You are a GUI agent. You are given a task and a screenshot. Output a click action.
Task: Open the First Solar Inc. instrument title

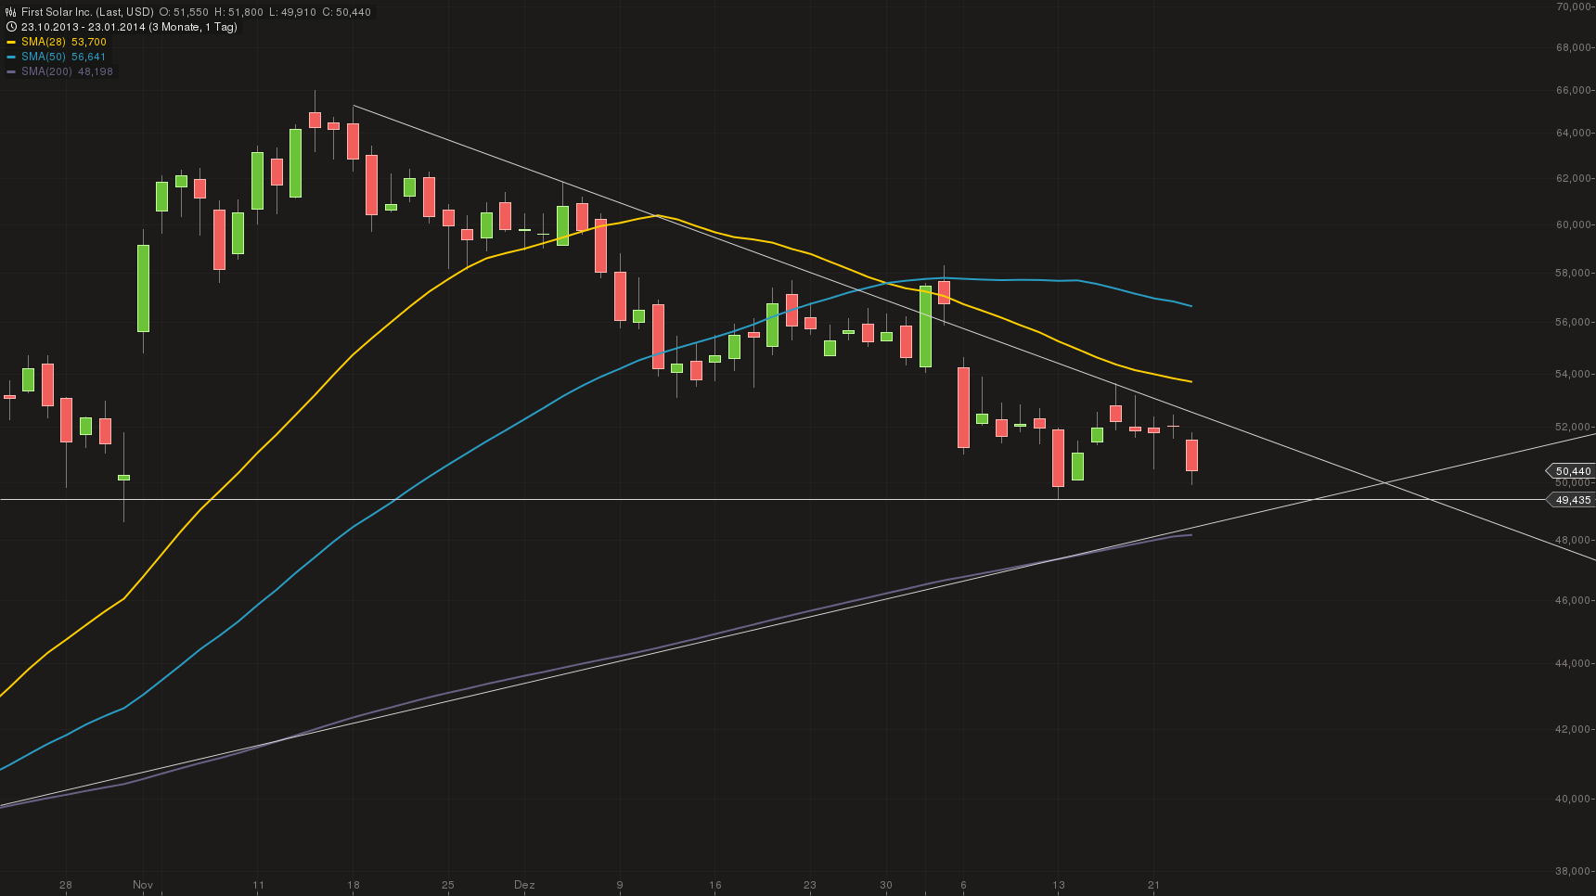[87, 12]
